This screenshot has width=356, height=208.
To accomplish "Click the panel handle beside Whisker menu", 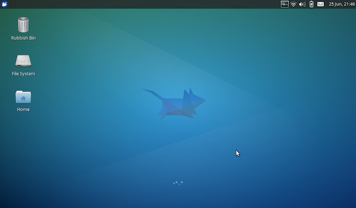I will click(10, 4).
